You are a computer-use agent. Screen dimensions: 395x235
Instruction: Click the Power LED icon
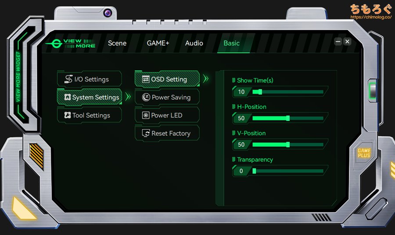click(x=146, y=116)
